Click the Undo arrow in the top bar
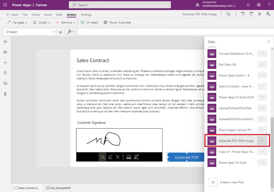Image resolution: width=274 pixels, height=192 pixels. 242,14
